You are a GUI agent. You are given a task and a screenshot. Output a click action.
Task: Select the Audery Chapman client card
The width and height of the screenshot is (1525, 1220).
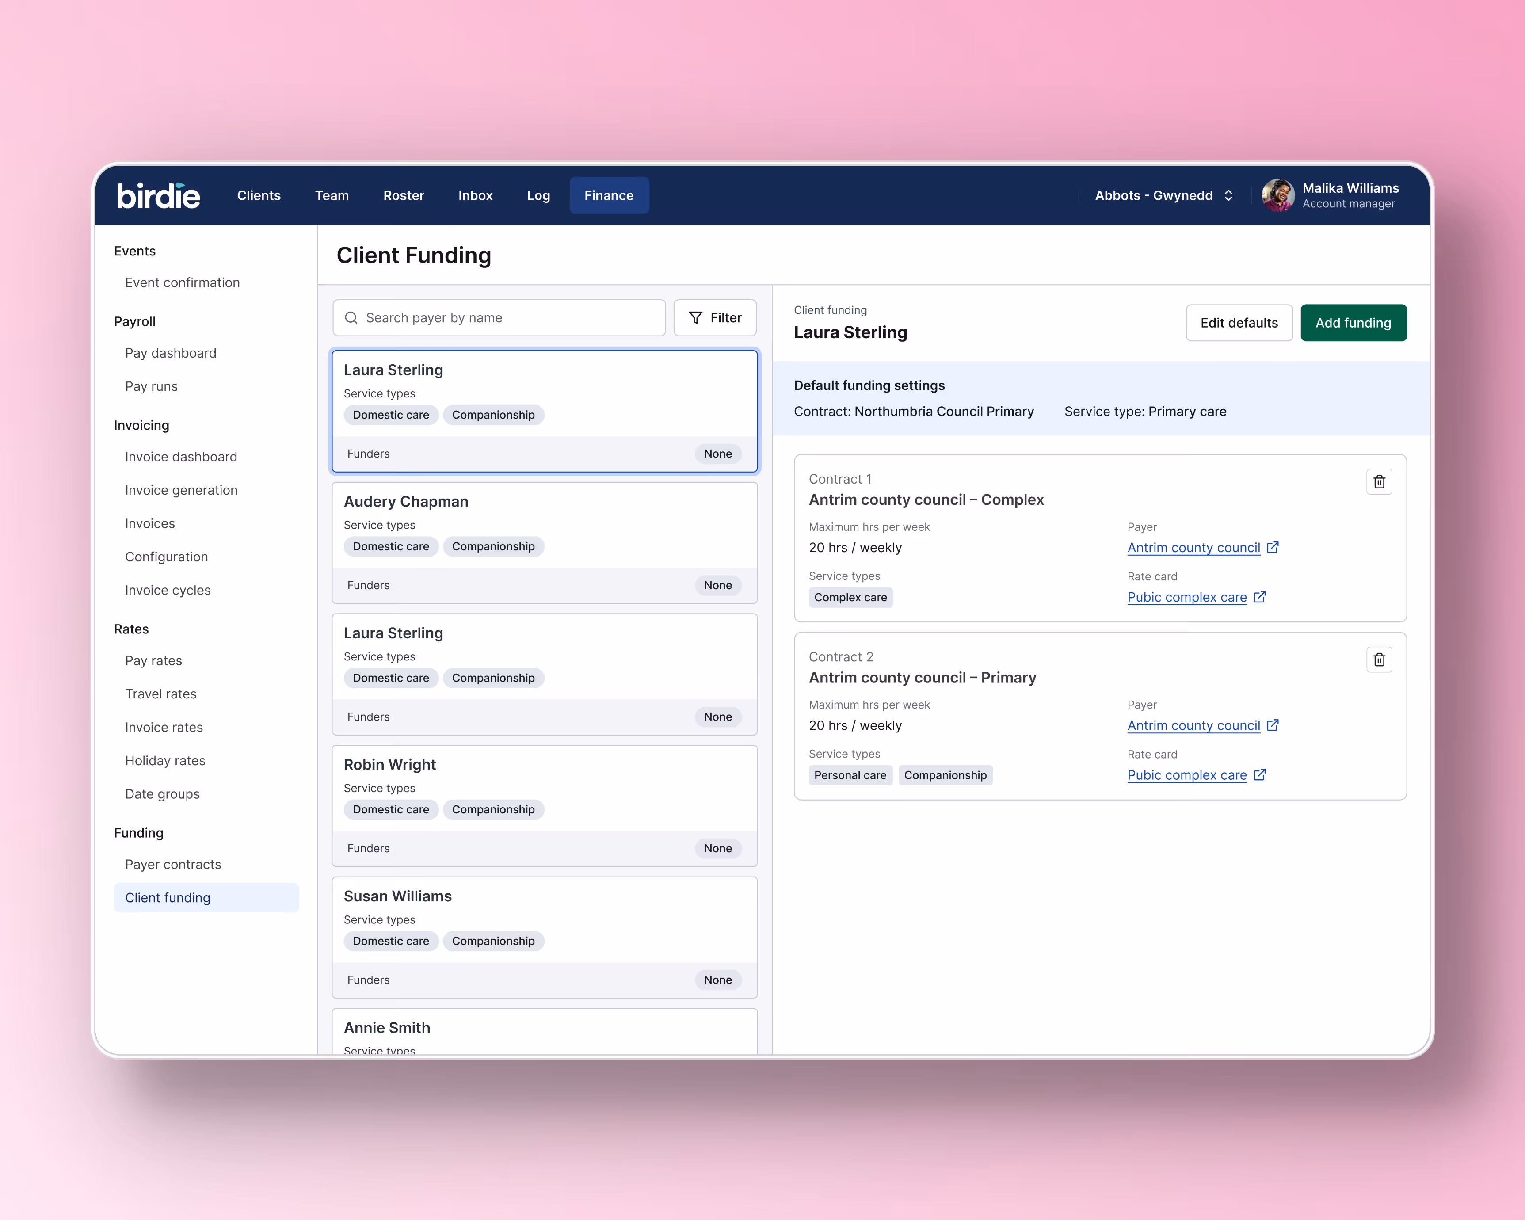[544, 542]
